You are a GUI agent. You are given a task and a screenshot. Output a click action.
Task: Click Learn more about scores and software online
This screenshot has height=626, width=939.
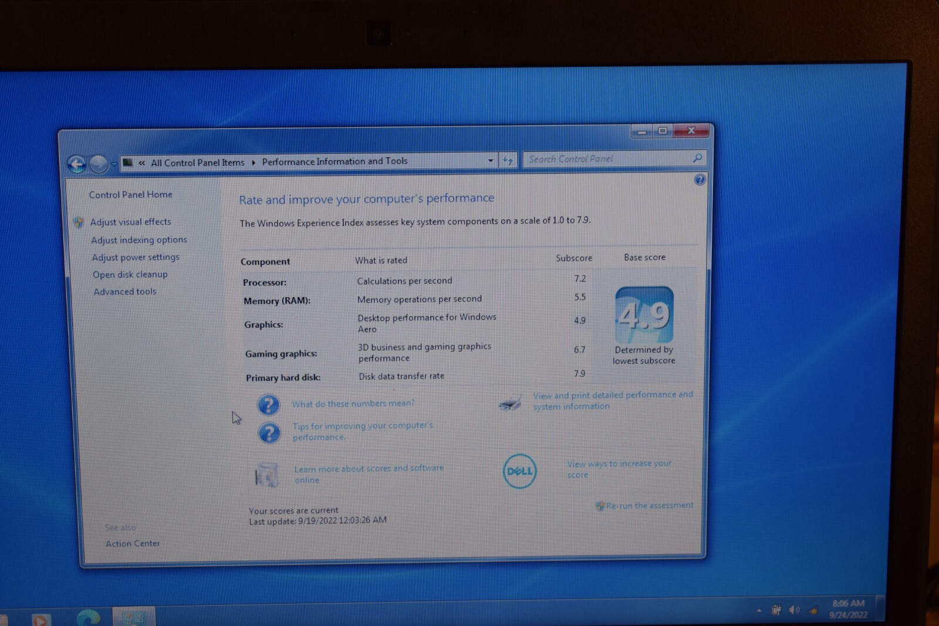369,474
